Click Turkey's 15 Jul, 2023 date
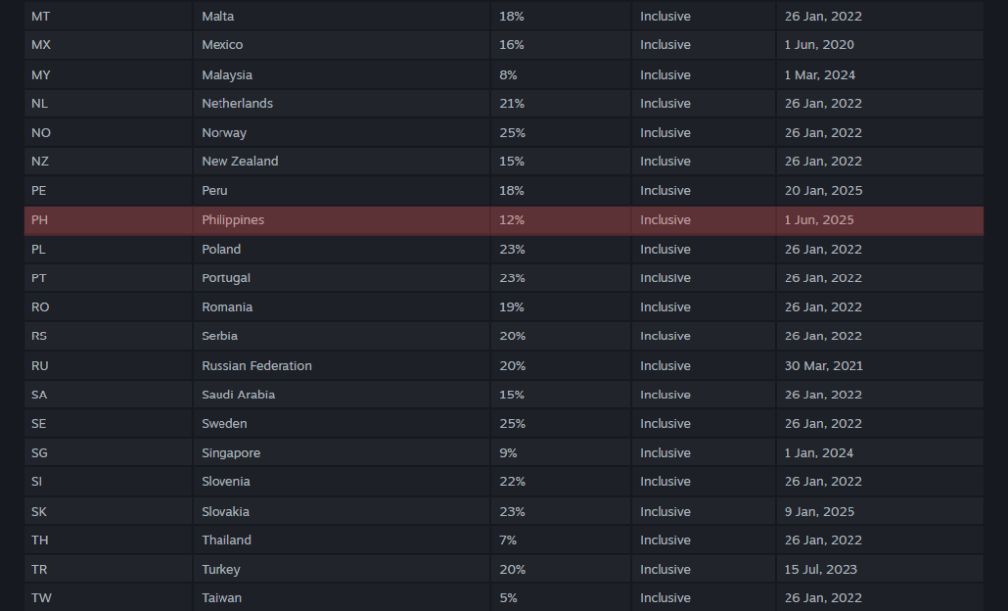 [821, 570]
